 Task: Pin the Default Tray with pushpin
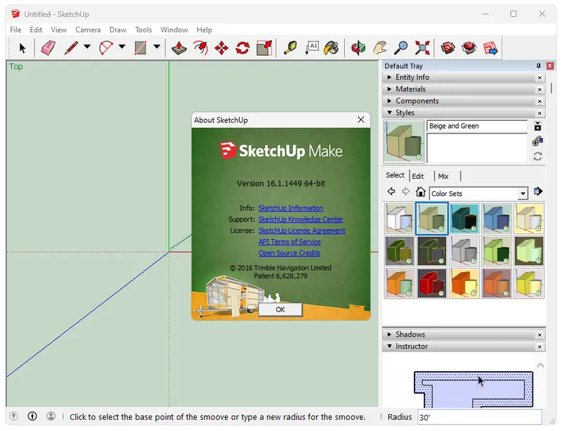[x=538, y=66]
